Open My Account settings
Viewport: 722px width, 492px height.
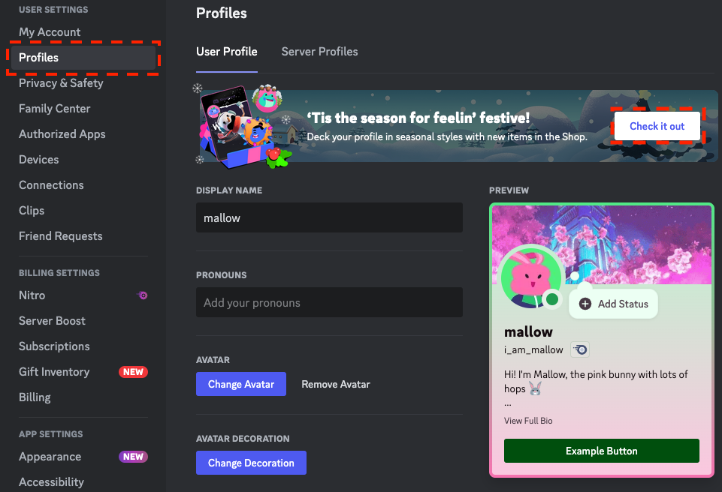50,32
